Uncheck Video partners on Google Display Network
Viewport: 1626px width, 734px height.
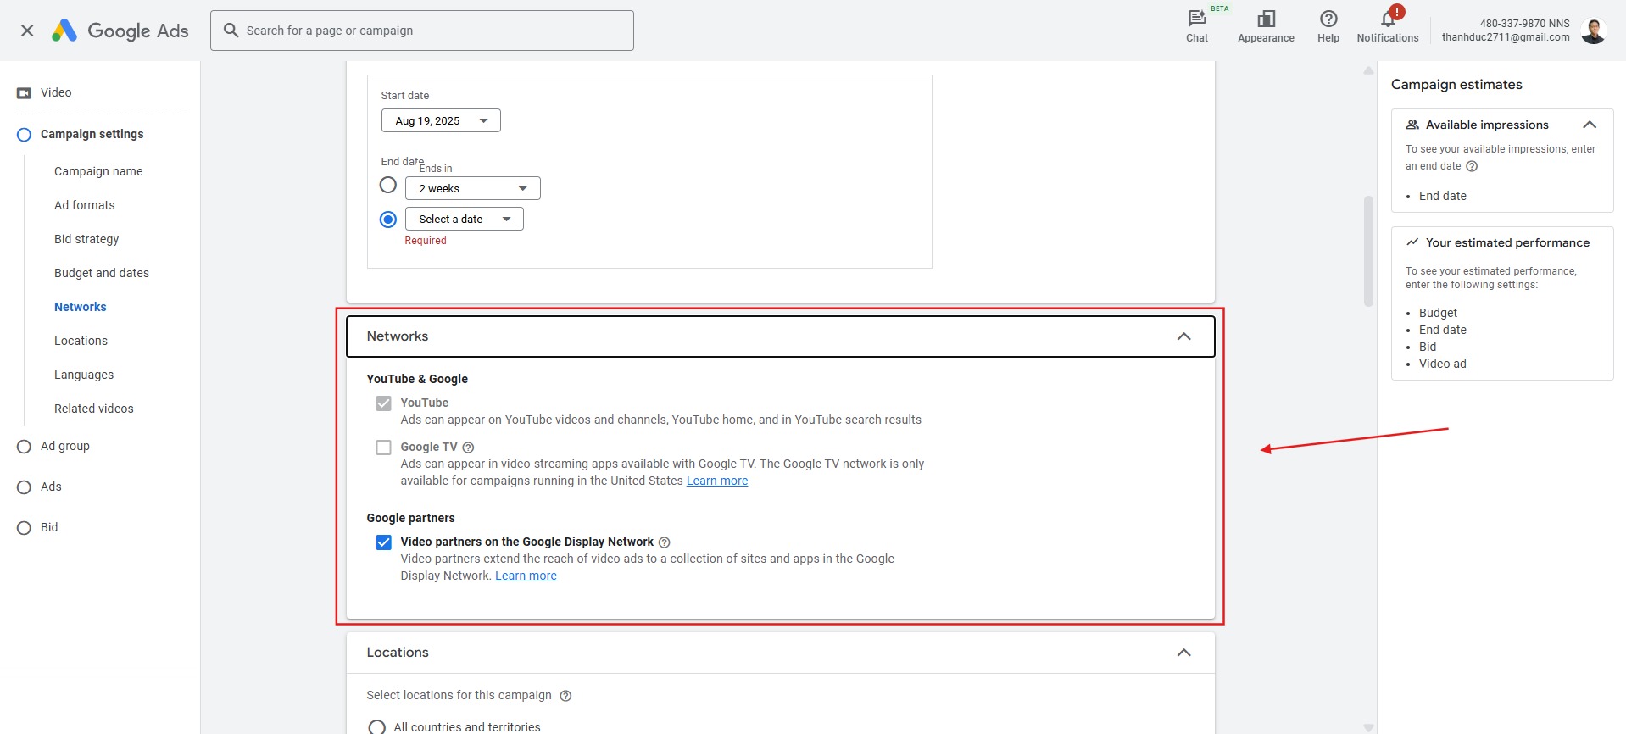click(x=384, y=542)
